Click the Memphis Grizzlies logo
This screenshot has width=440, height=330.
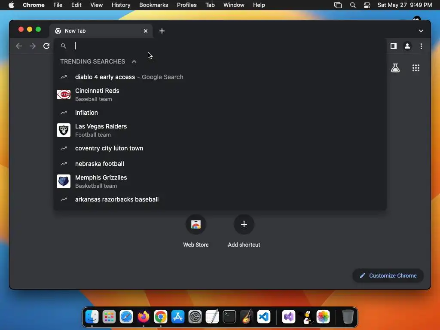[64, 181]
